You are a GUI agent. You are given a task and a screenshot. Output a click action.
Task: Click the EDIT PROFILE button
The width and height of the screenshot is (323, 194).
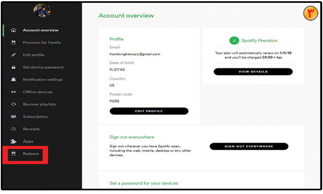pyautogui.click(x=149, y=111)
